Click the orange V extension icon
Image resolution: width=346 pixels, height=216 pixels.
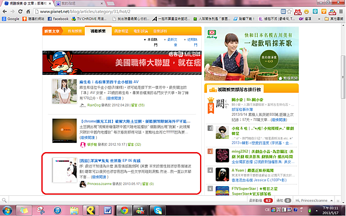coord(324,12)
